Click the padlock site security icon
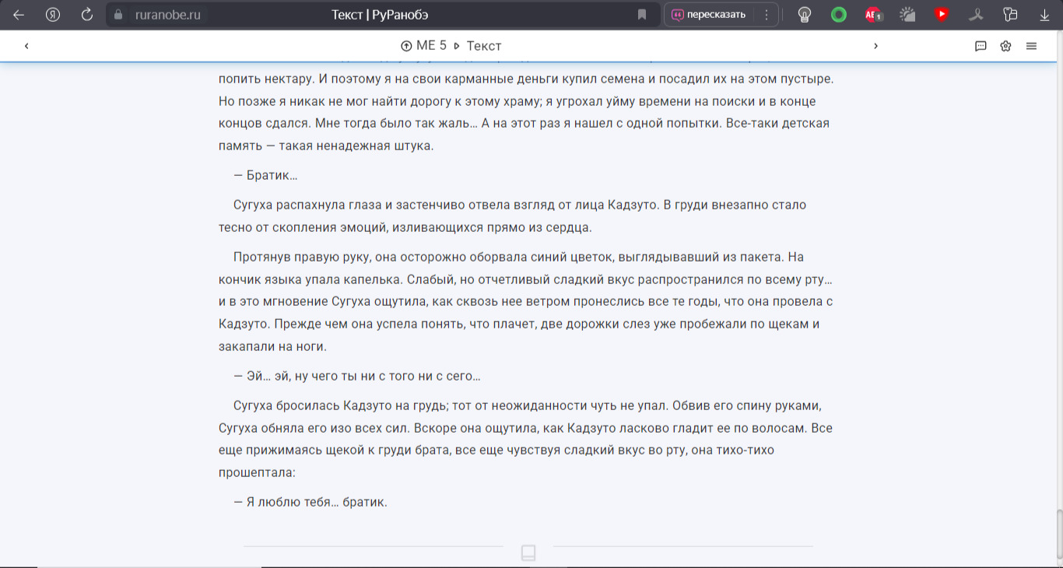1063x568 pixels. coord(119,15)
